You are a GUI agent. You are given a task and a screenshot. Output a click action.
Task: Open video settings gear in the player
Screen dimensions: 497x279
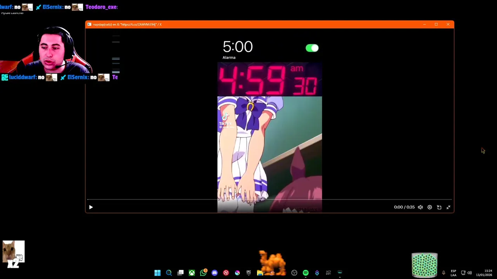(x=429, y=207)
